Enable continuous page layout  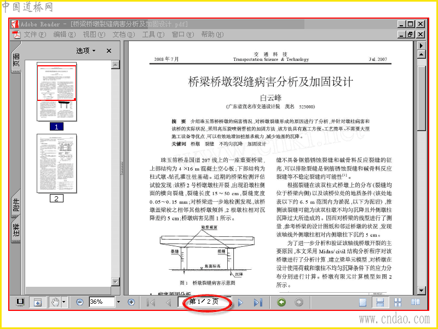point(380,303)
